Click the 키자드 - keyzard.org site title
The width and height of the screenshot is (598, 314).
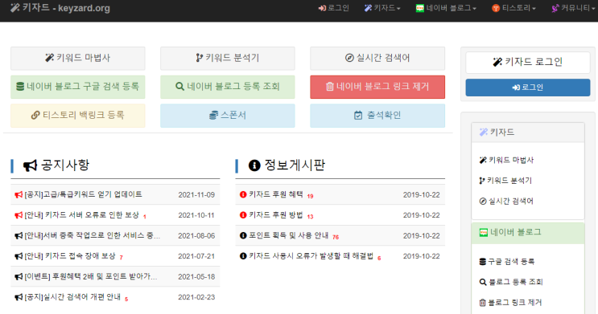[x=60, y=8]
